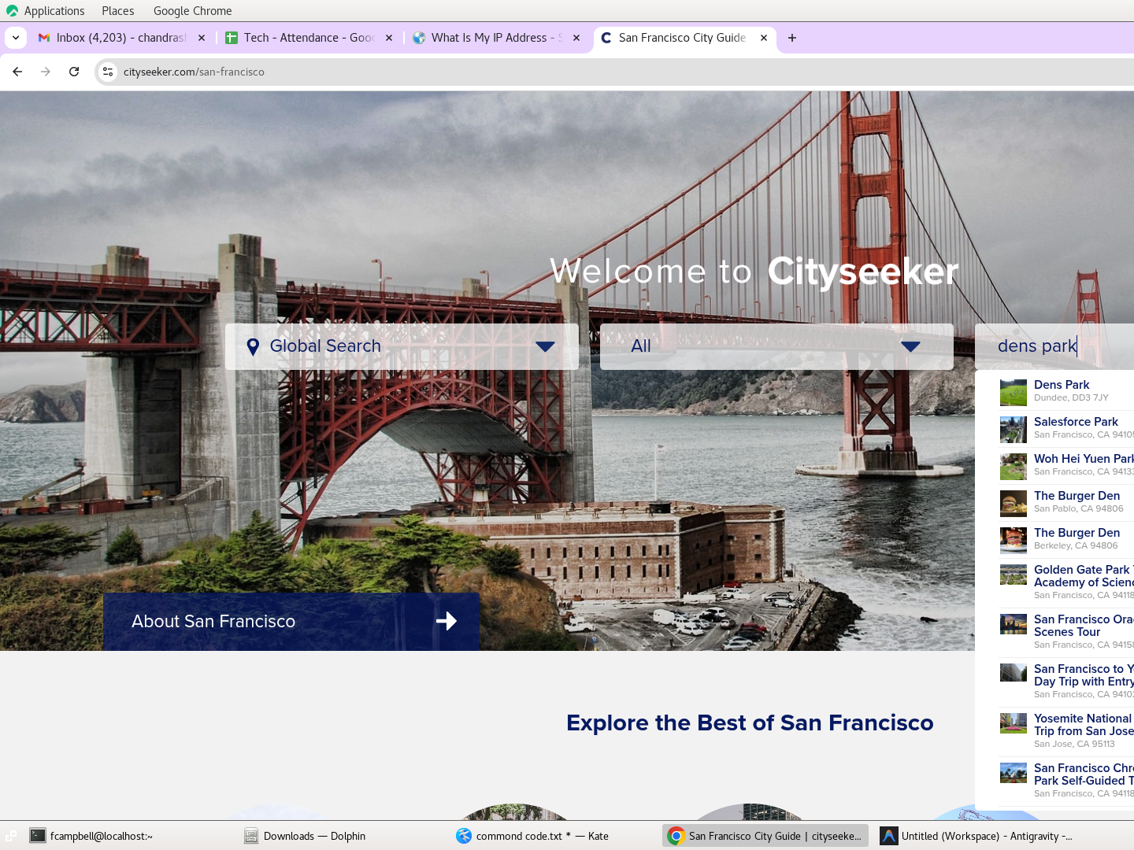Open the Applications menu
Viewport: 1134px width, 850px height.
[x=46, y=11]
